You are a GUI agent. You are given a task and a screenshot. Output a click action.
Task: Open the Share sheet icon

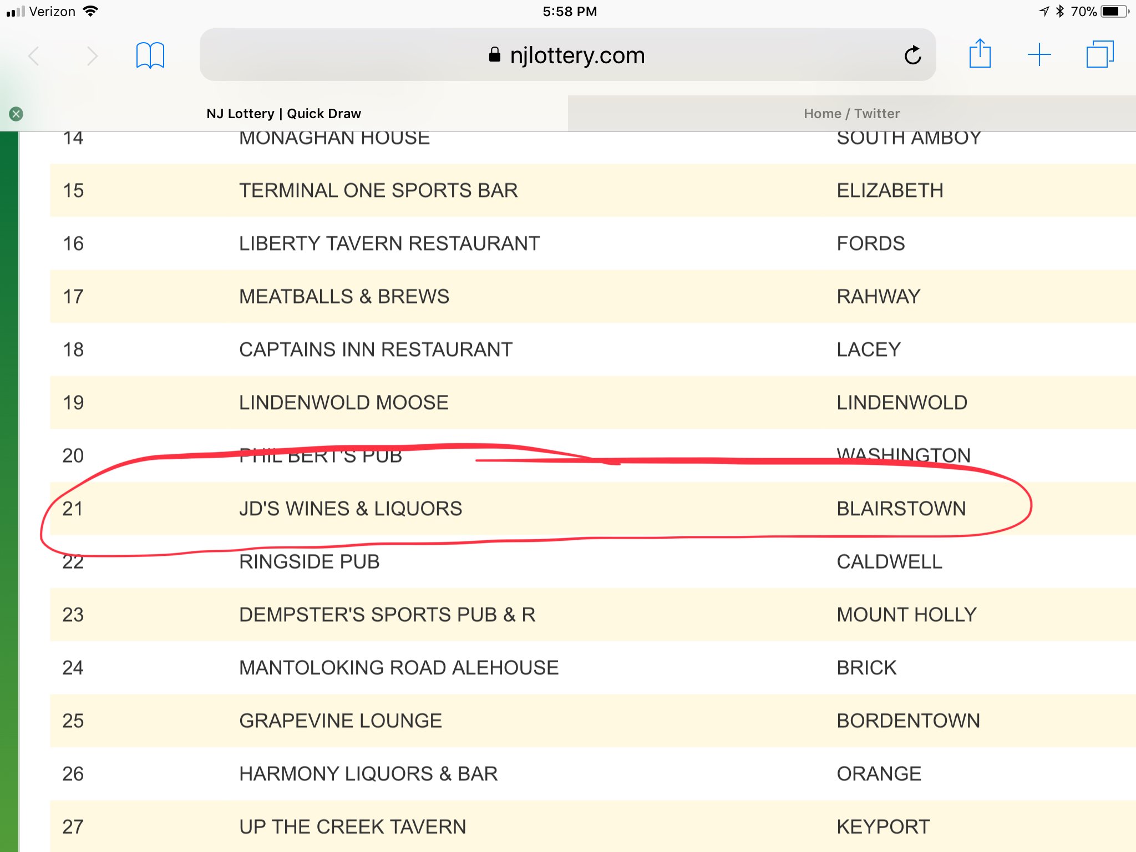click(x=980, y=54)
